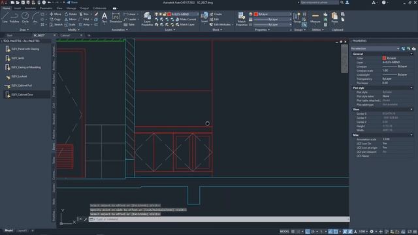The height and width of the screenshot is (235, 418).
Task: Expand the Annotation panel flyout
Action: pos(120,30)
